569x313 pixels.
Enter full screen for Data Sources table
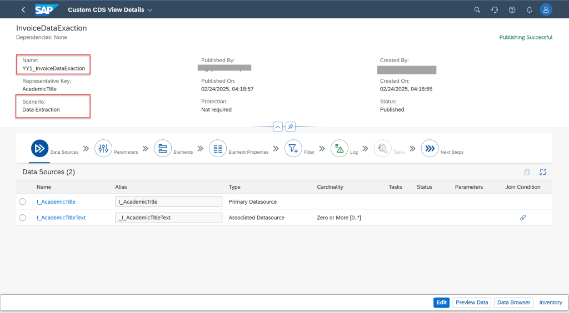click(x=543, y=172)
